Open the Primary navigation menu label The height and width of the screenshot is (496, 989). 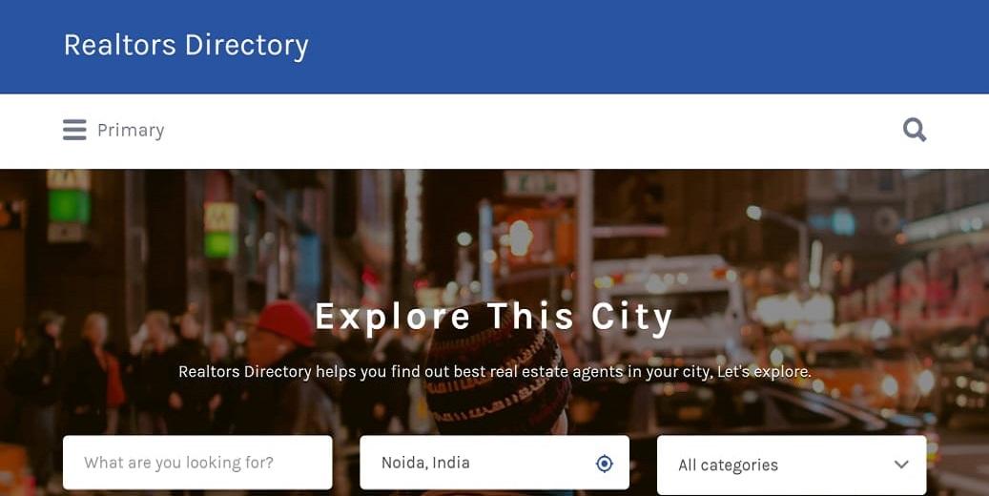pos(131,130)
